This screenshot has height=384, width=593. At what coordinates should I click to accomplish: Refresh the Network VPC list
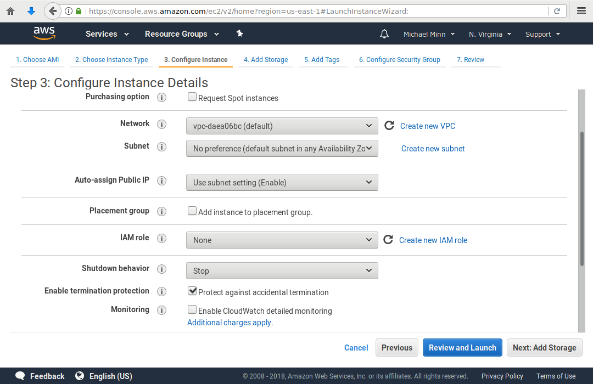[x=389, y=126]
